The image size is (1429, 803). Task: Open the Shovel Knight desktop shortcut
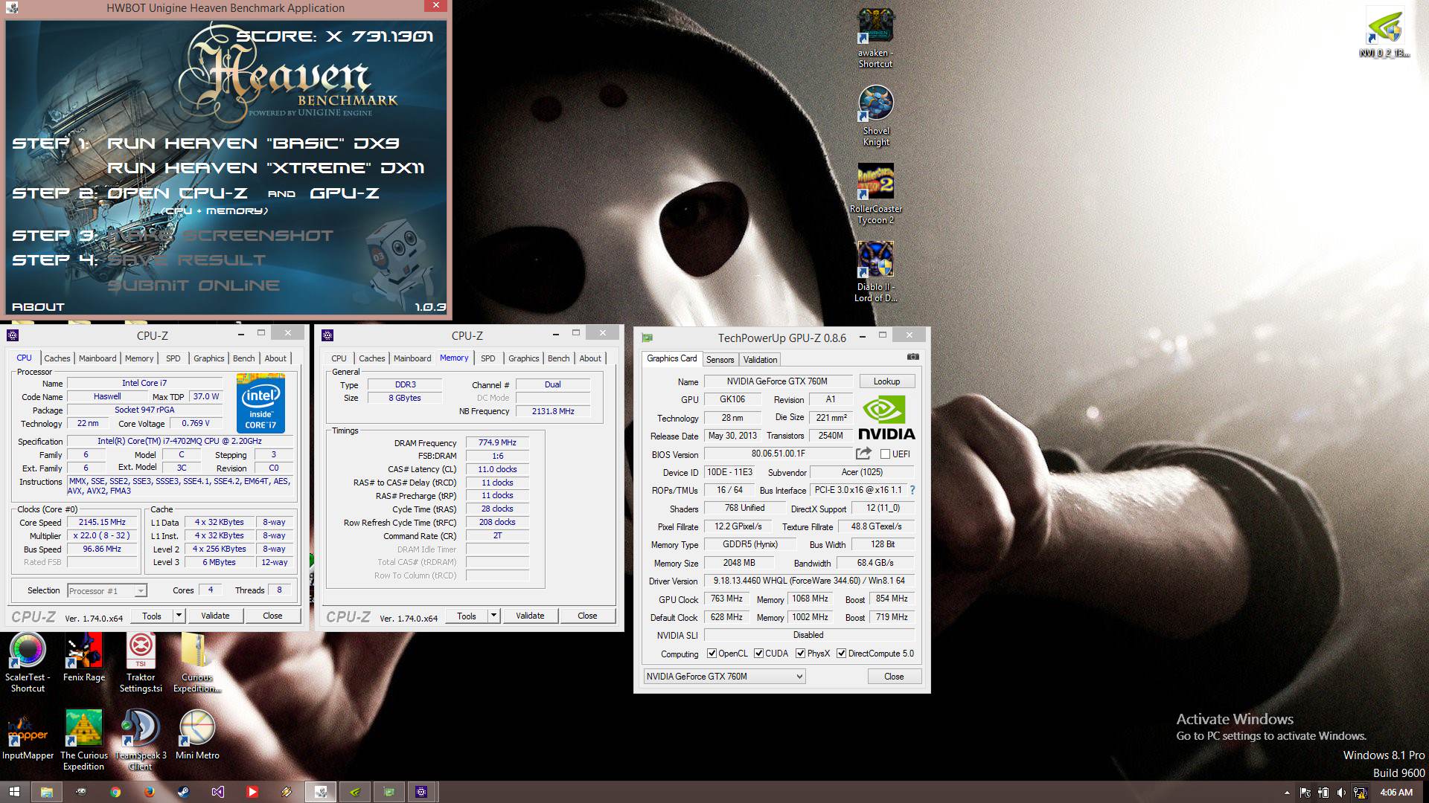pyautogui.click(x=875, y=116)
